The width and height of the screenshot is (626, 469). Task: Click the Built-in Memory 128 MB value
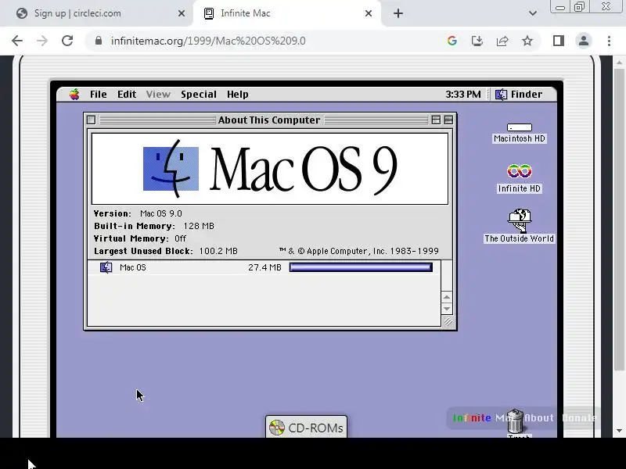[199, 226]
